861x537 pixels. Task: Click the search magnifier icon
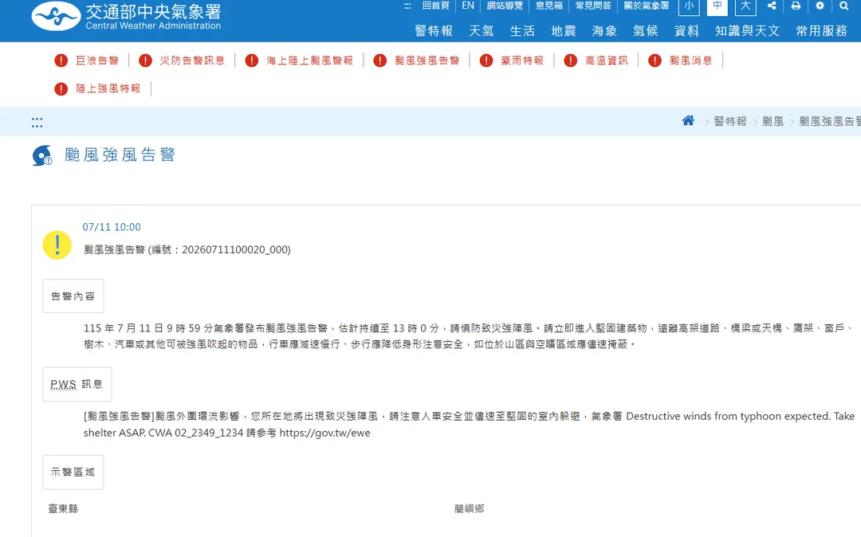(x=844, y=6)
